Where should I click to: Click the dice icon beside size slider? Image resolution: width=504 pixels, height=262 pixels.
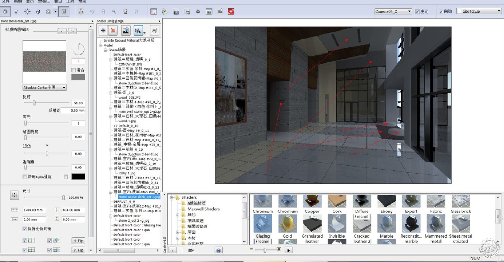14,195
